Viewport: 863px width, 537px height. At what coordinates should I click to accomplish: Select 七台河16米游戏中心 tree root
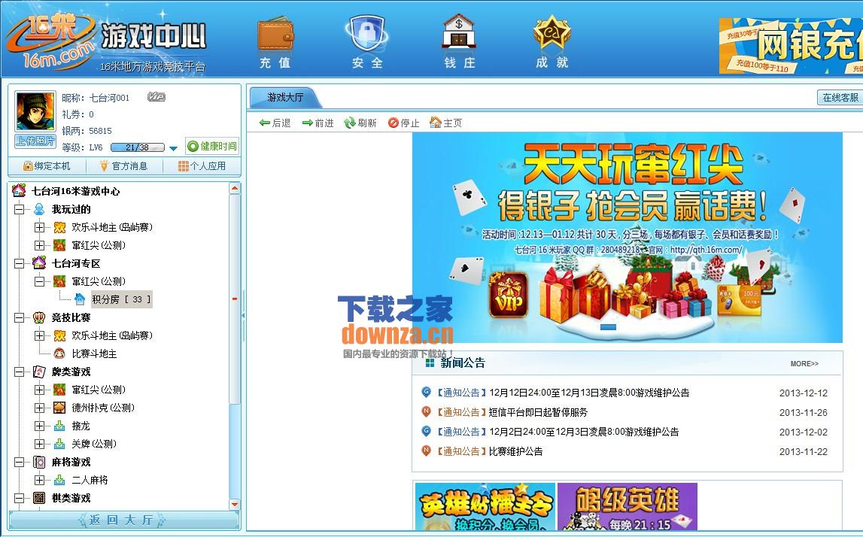point(75,192)
